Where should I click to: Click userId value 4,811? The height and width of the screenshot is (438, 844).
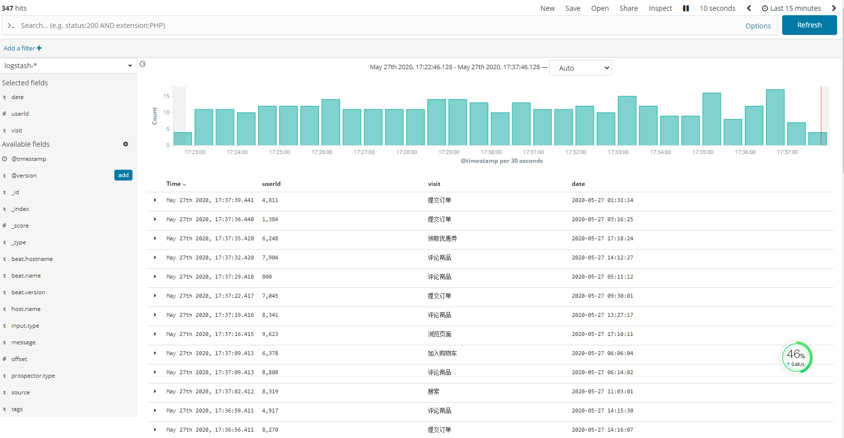(270, 200)
